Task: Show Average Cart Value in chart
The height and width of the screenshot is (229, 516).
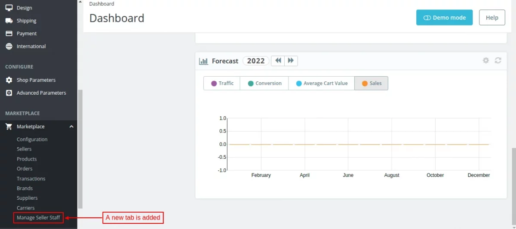Action: pyautogui.click(x=321, y=84)
